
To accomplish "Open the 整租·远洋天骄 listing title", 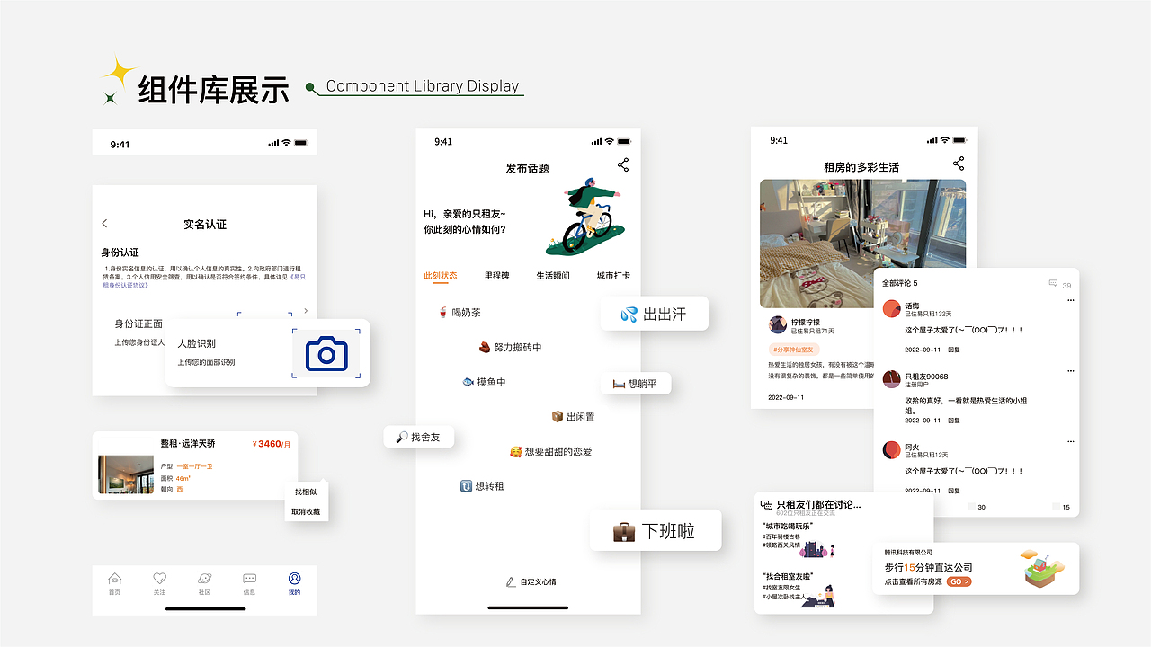I will [x=188, y=443].
